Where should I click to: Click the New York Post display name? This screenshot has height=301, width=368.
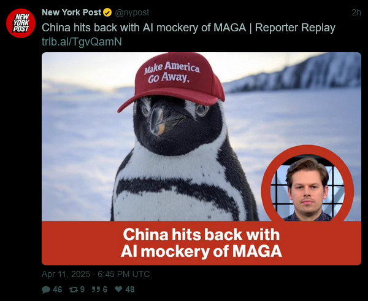(71, 12)
